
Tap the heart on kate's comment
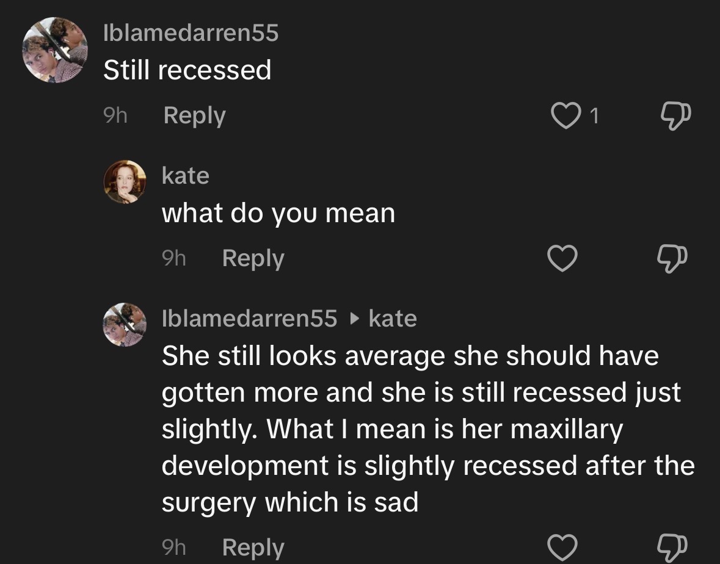562,260
